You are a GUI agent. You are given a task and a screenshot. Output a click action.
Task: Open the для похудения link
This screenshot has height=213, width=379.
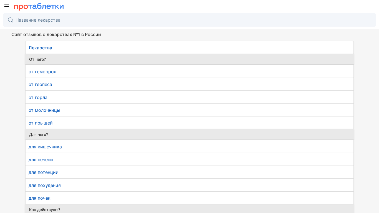pyautogui.click(x=45, y=185)
